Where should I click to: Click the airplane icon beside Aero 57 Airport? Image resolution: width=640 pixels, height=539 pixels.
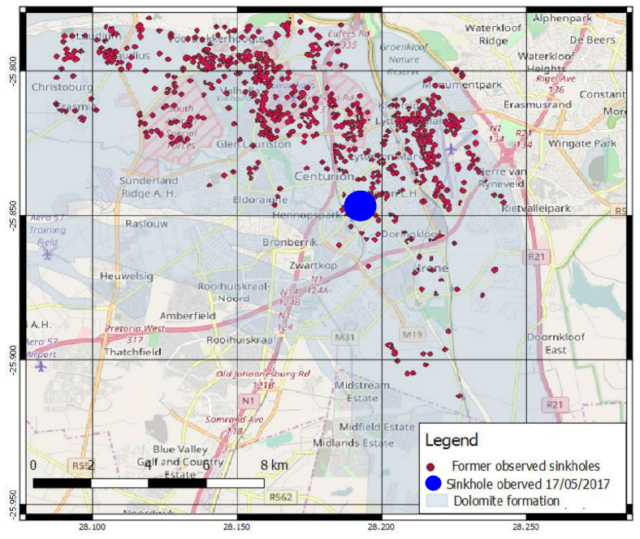tap(41, 366)
